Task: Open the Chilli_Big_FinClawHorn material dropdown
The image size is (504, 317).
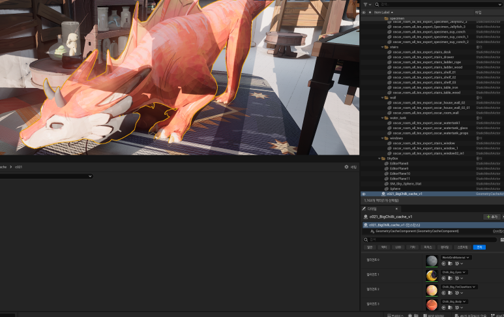Action: pos(459,287)
